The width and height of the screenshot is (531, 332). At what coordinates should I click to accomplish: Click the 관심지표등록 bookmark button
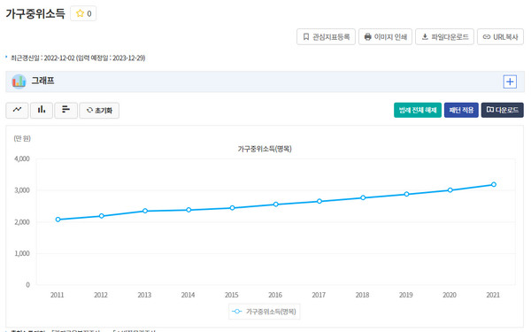coord(326,36)
